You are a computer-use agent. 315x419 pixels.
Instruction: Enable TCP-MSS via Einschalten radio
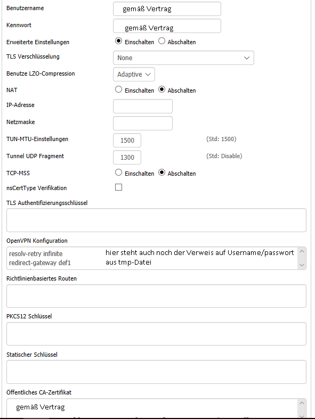tap(118, 172)
